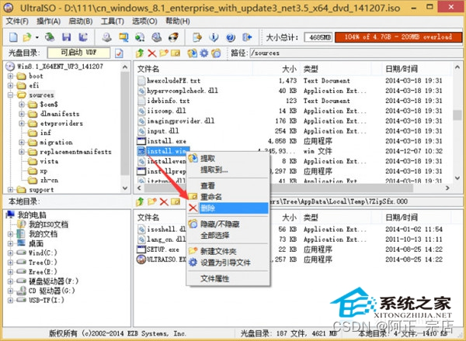Click the 可启动 UDF boot type box
The height and width of the screenshot is (341, 466).
78,53
